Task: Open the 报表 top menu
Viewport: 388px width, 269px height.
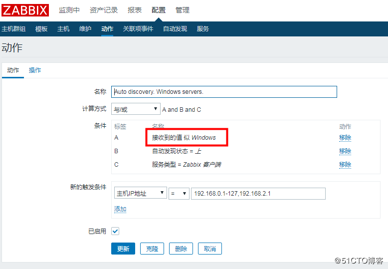Action: click(135, 10)
